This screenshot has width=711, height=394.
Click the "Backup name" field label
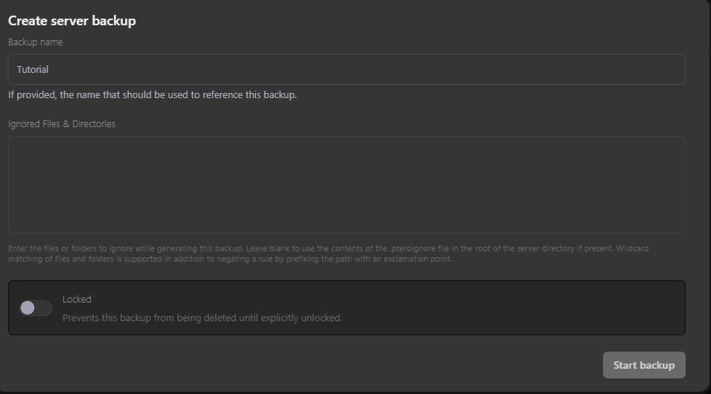[36, 42]
